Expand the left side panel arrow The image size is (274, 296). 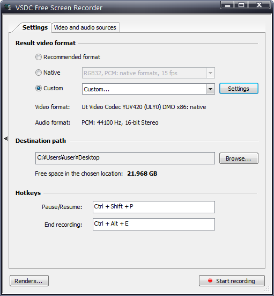[6, 139]
